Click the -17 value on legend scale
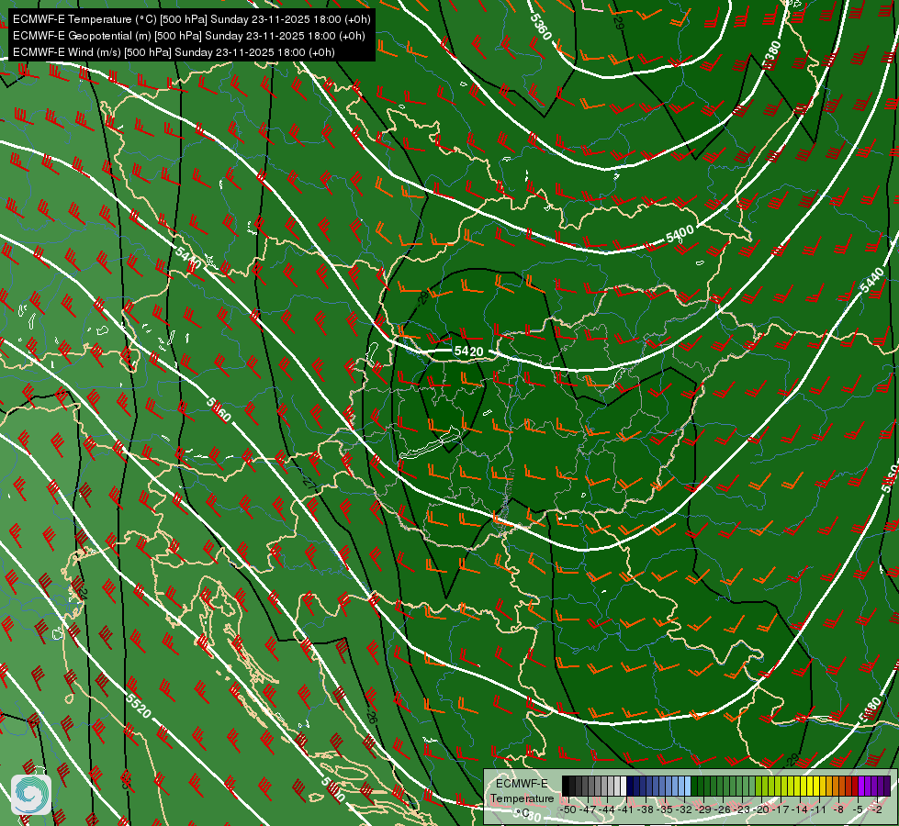Viewport: 899px width, 826px height. click(781, 809)
